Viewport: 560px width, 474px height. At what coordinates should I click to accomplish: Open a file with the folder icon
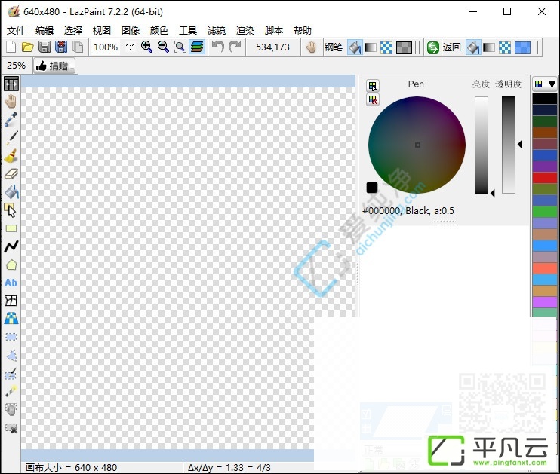(27, 47)
